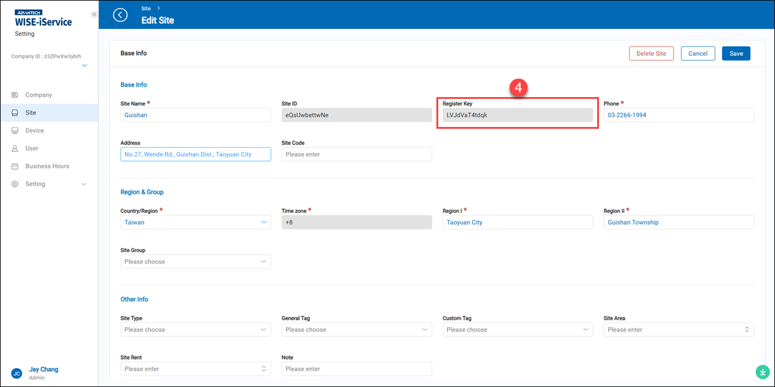Collapse the sidebar with double-chevron icon
This screenshot has height=387, width=775.
pyautogui.click(x=94, y=14)
